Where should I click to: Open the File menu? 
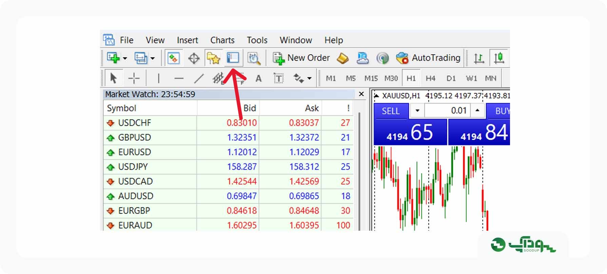126,40
